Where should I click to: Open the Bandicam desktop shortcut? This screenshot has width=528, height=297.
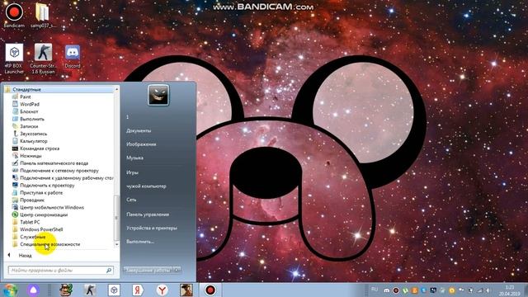coord(14,15)
